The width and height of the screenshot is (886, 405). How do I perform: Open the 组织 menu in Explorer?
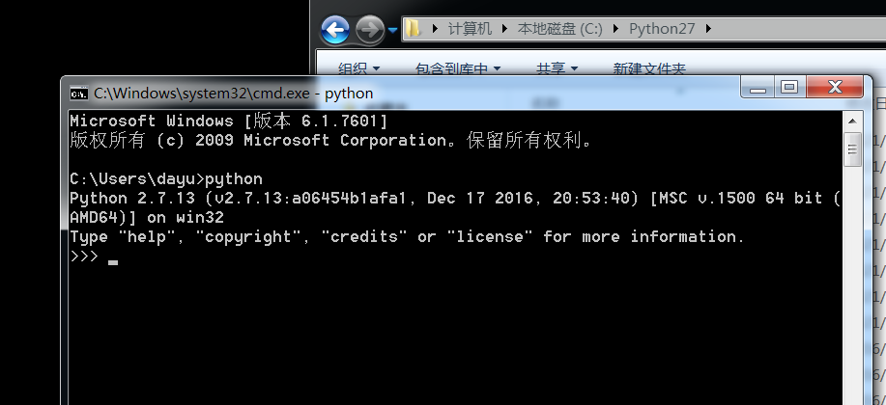[x=358, y=68]
